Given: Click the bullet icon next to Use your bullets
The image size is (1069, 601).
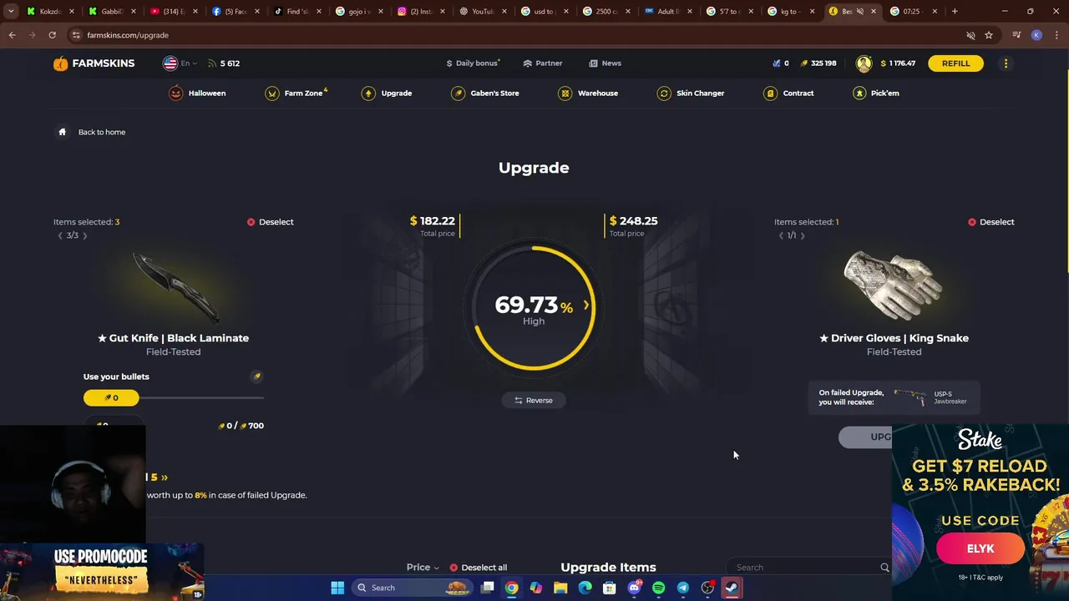Looking at the screenshot, I should (x=257, y=376).
